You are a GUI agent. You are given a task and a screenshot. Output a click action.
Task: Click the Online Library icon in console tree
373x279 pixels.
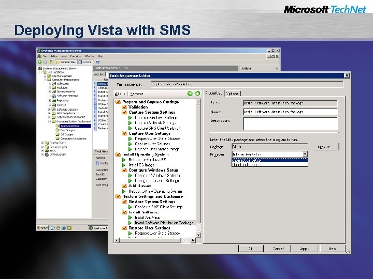tap(47, 154)
